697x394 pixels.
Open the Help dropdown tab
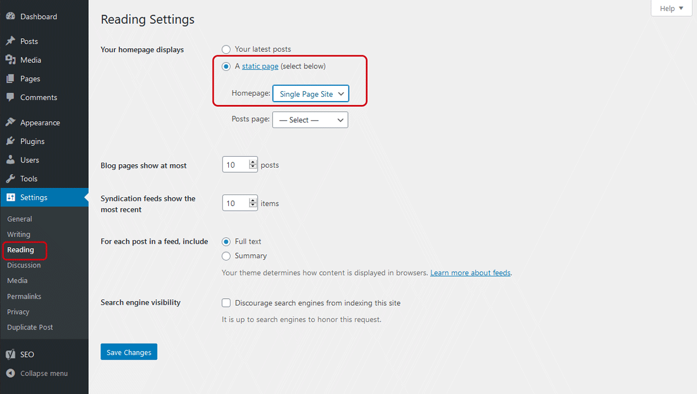pyautogui.click(x=671, y=9)
